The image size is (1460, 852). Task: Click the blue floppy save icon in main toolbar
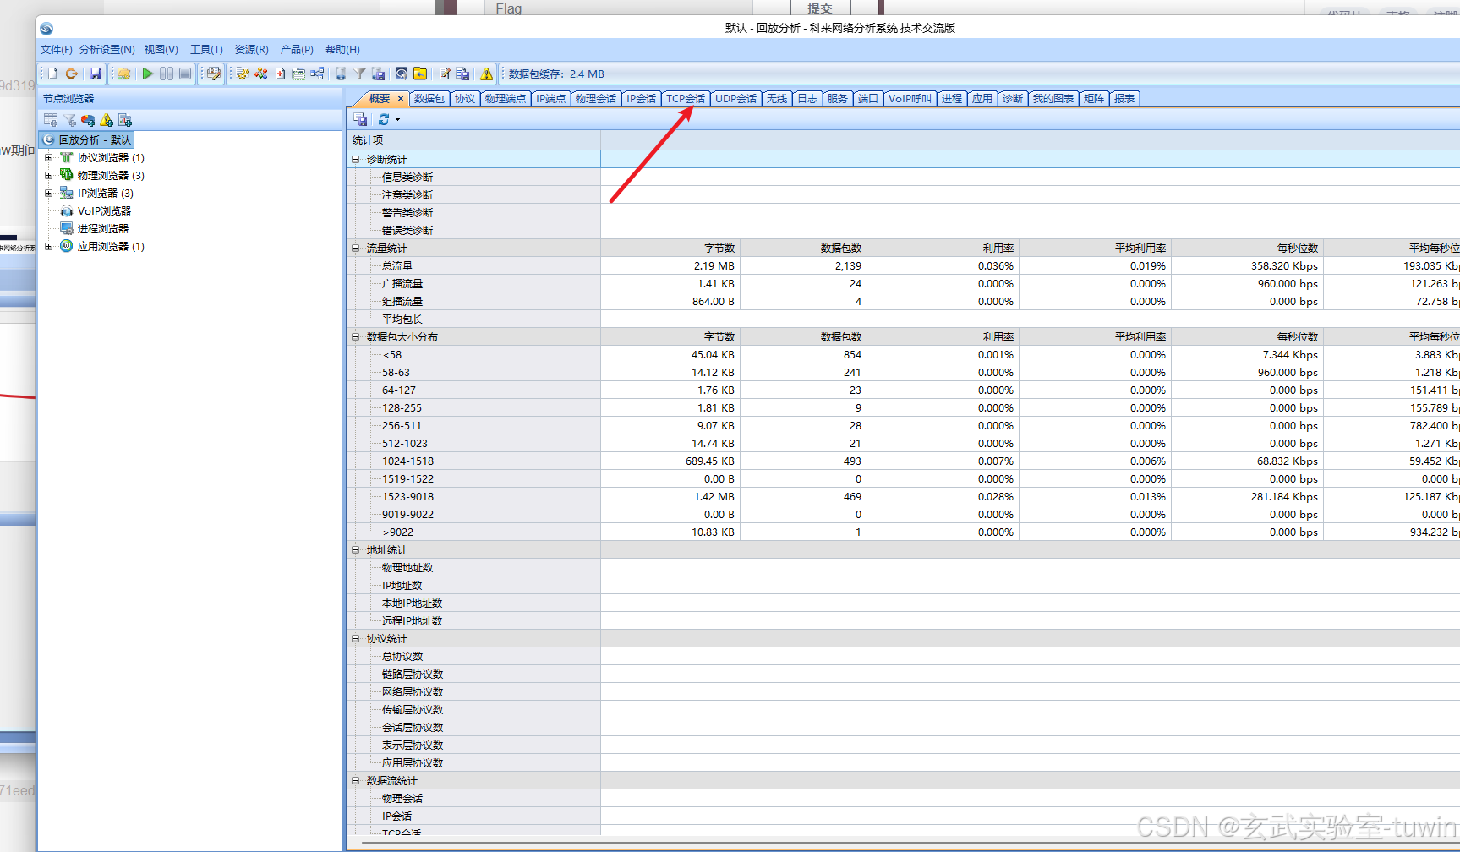click(96, 74)
